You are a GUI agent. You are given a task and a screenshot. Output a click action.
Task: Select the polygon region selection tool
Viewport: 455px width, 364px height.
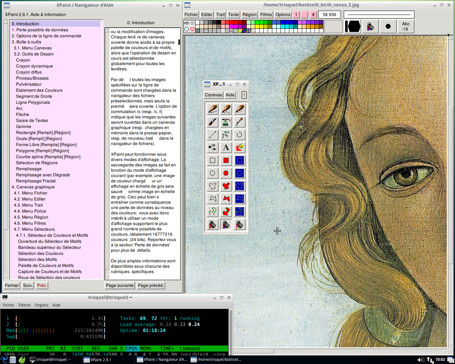[240, 199]
